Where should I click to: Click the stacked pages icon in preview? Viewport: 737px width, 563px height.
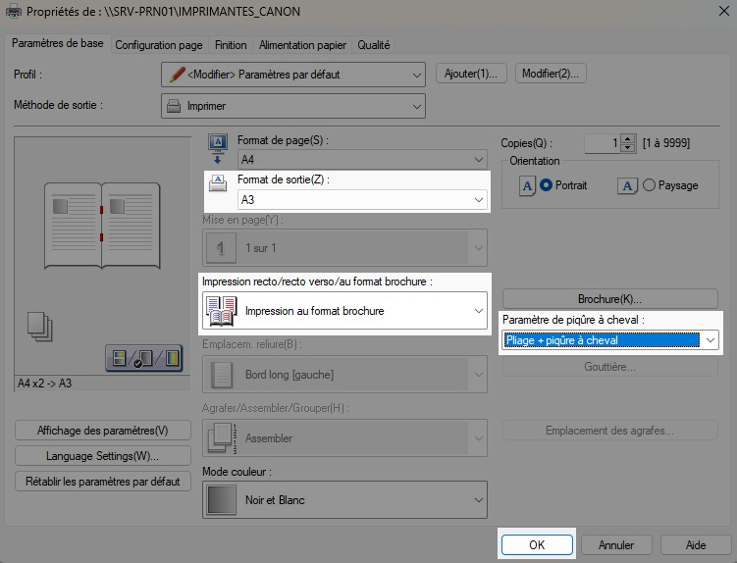pyautogui.click(x=40, y=327)
